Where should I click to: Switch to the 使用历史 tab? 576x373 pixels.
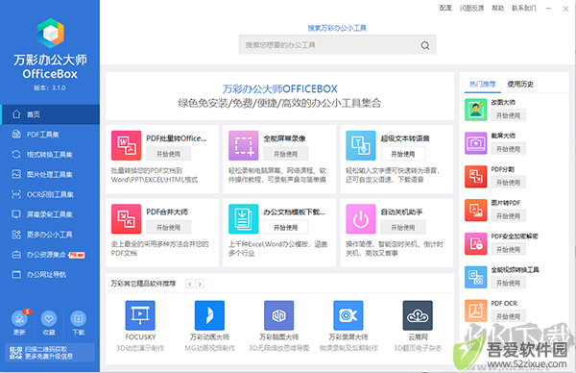click(x=520, y=85)
